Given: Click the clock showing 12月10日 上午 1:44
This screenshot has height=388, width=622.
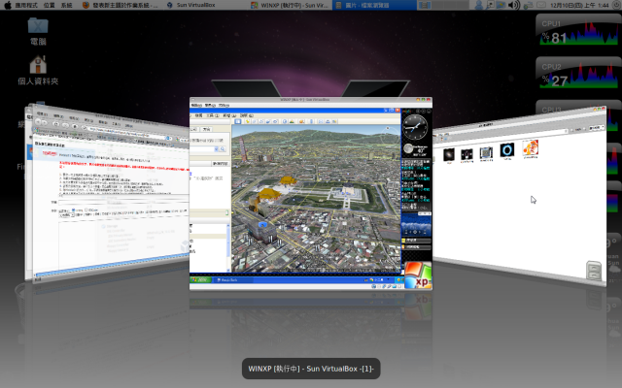Looking at the screenshot, I should click(x=579, y=5).
